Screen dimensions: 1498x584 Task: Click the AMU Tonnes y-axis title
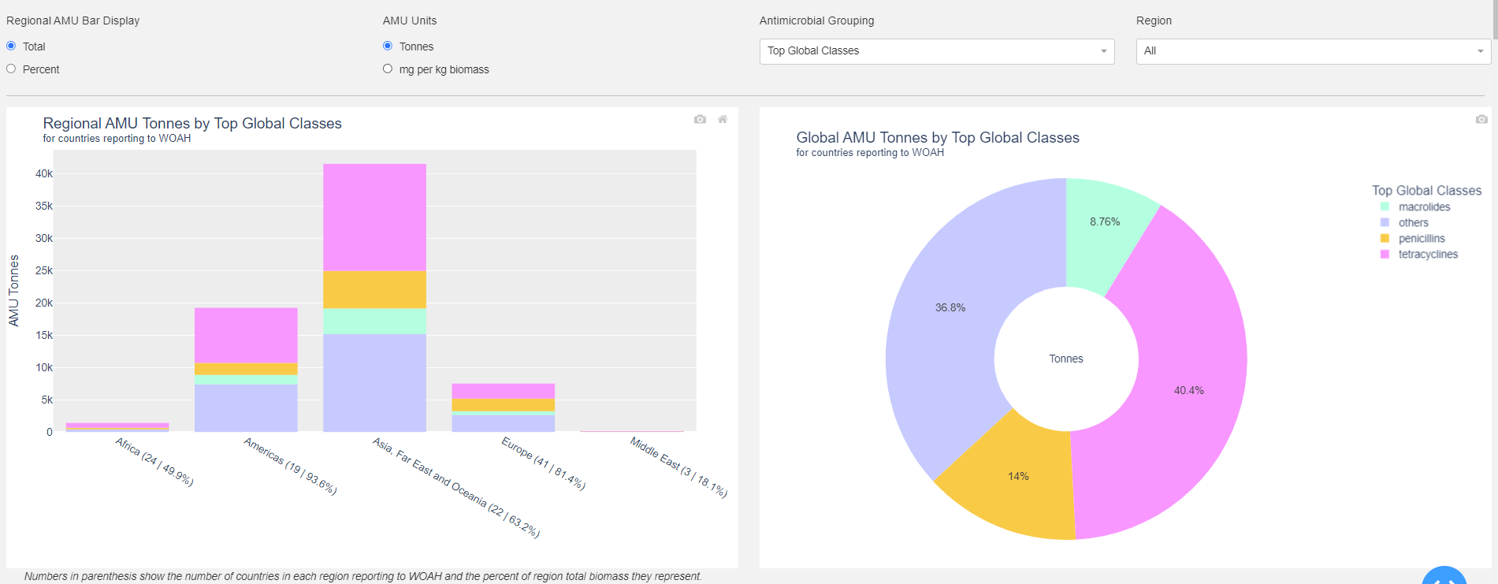pos(13,290)
